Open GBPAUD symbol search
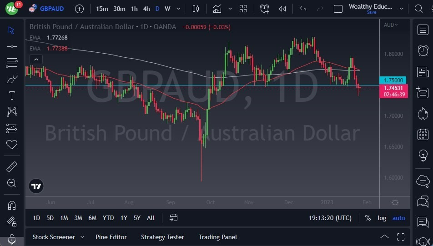This screenshot has width=433, height=246. tap(47, 9)
